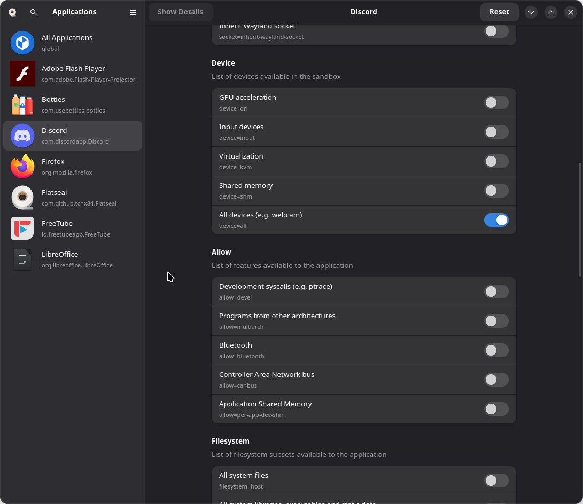Enable GPU acceleration
This screenshot has height=504, width=583.
point(496,103)
